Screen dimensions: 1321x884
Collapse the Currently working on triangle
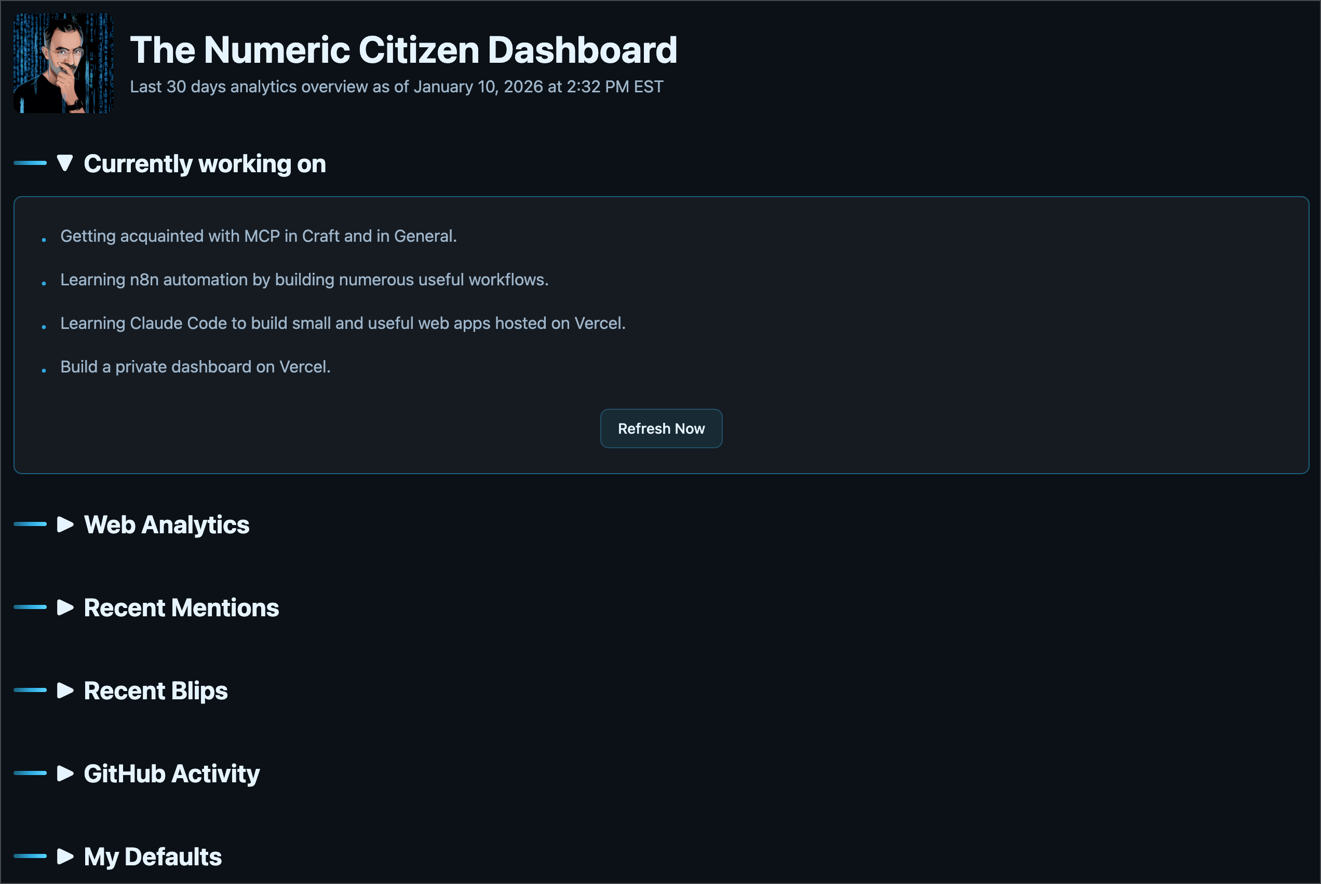(x=65, y=163)
